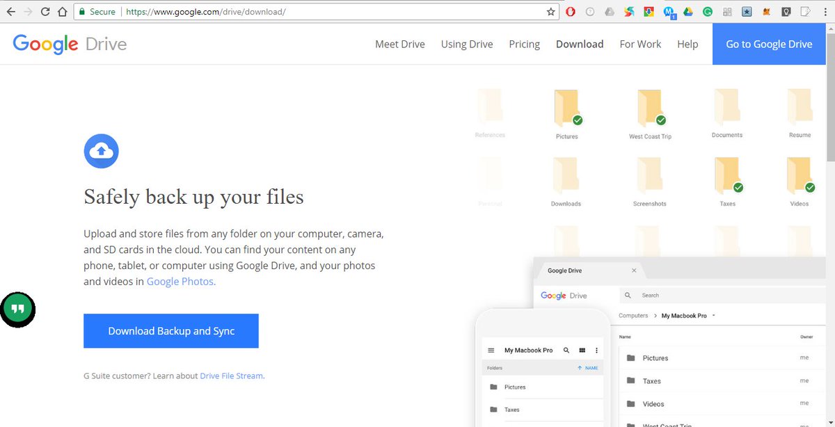Open the note page extension icon

(805, 12)
